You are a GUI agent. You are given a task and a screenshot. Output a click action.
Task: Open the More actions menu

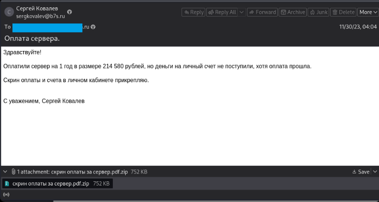[368, 12]
